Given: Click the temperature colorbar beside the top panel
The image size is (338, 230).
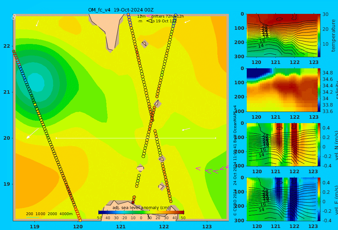Looking at the screenshot, I should 319,36.
